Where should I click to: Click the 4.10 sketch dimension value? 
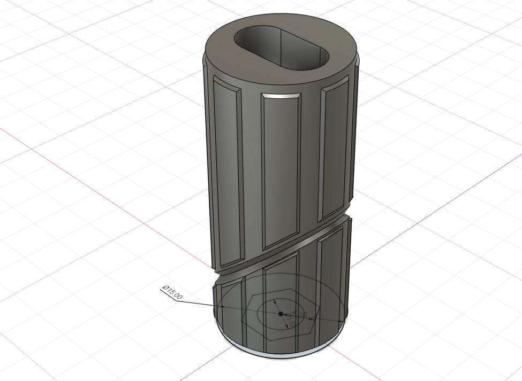299,313
